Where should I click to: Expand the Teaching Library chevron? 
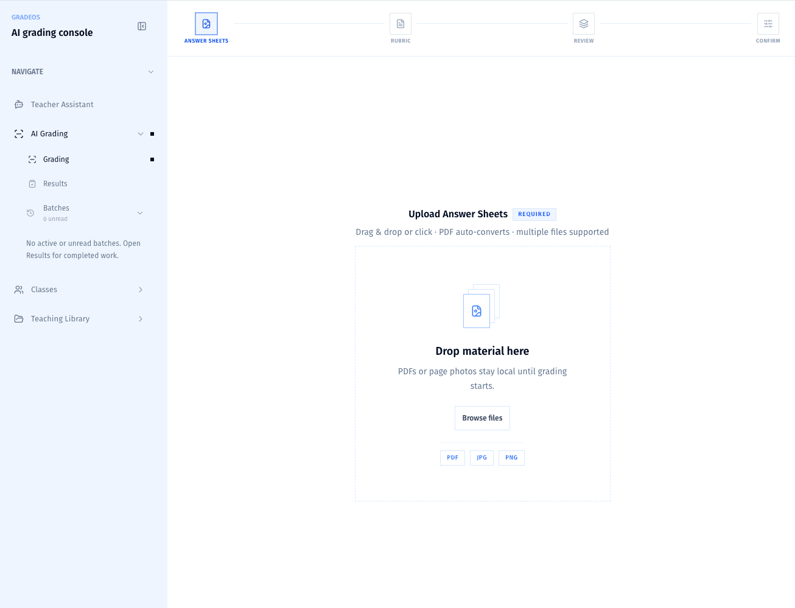pos(141,319)
